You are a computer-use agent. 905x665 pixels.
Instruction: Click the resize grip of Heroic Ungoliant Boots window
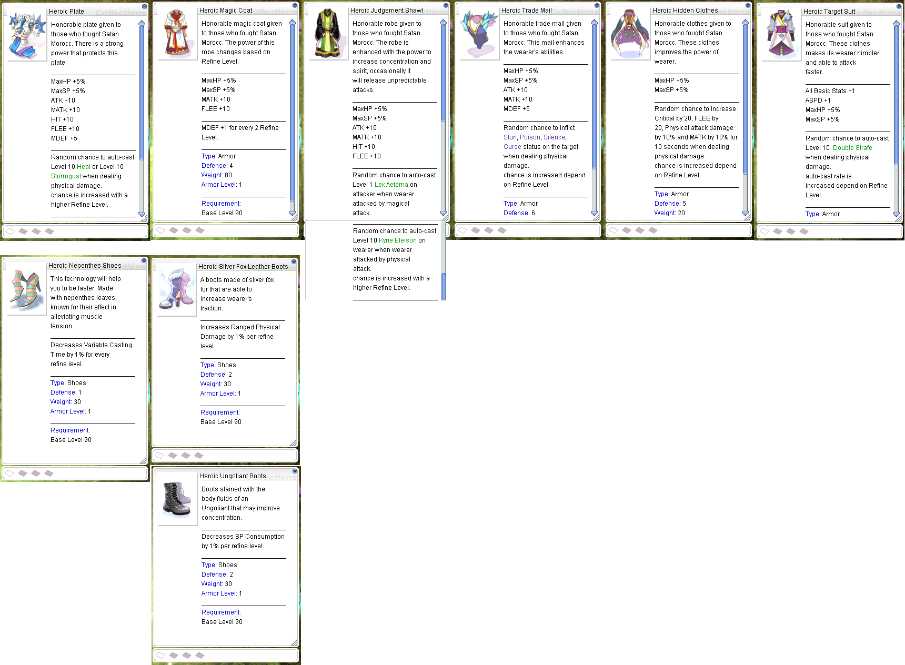tap(294, 642)
